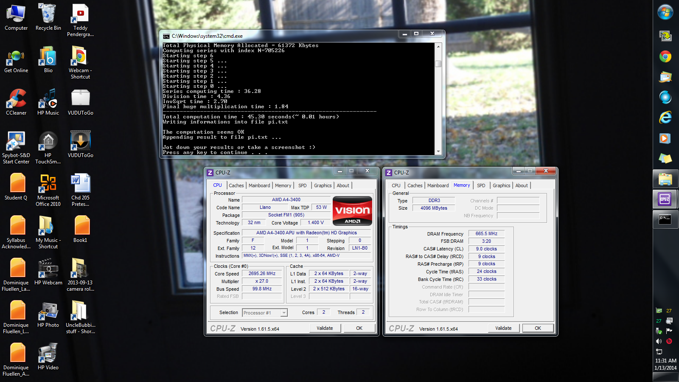Open the Recycle Bin

(x=48, y=17)
